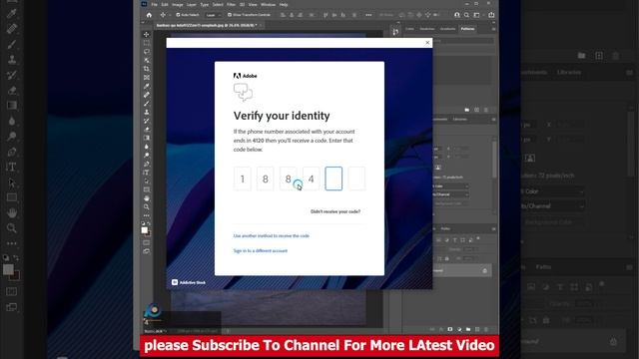The image size is (639, 359).
Task: Select the Gradient tool
Action: click(x=147, y=138)
